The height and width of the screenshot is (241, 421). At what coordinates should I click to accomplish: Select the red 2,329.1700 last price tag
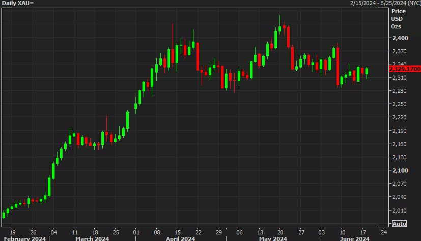click(405, 69)
